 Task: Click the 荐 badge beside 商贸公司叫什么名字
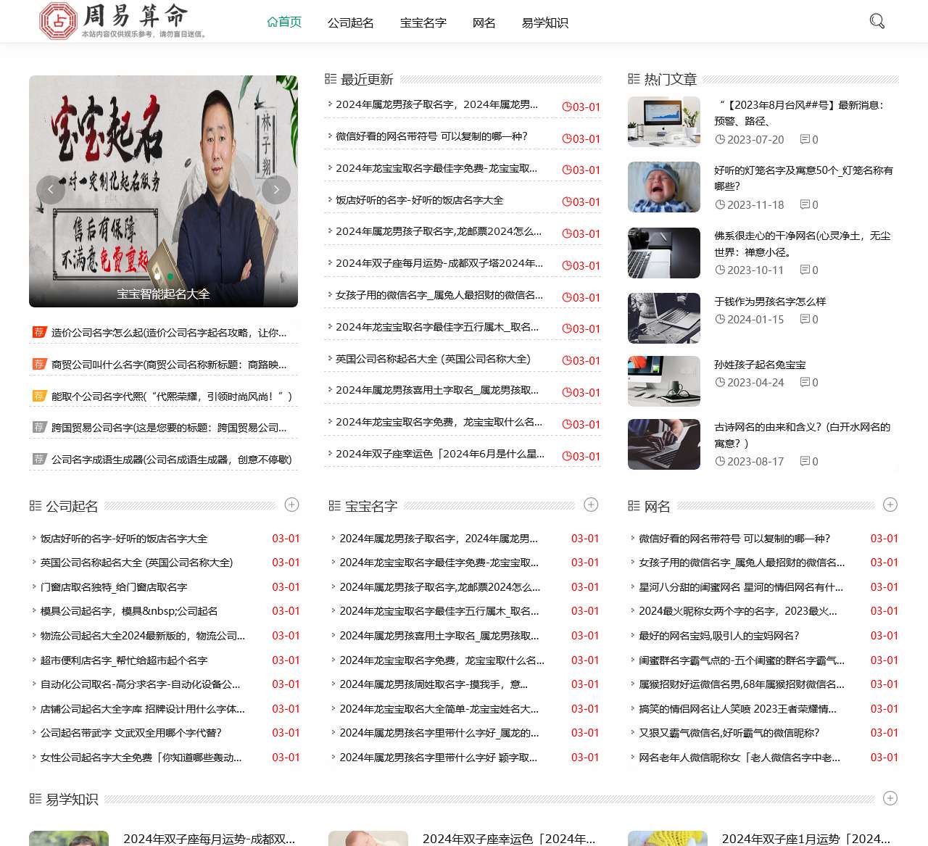point(39,364)
